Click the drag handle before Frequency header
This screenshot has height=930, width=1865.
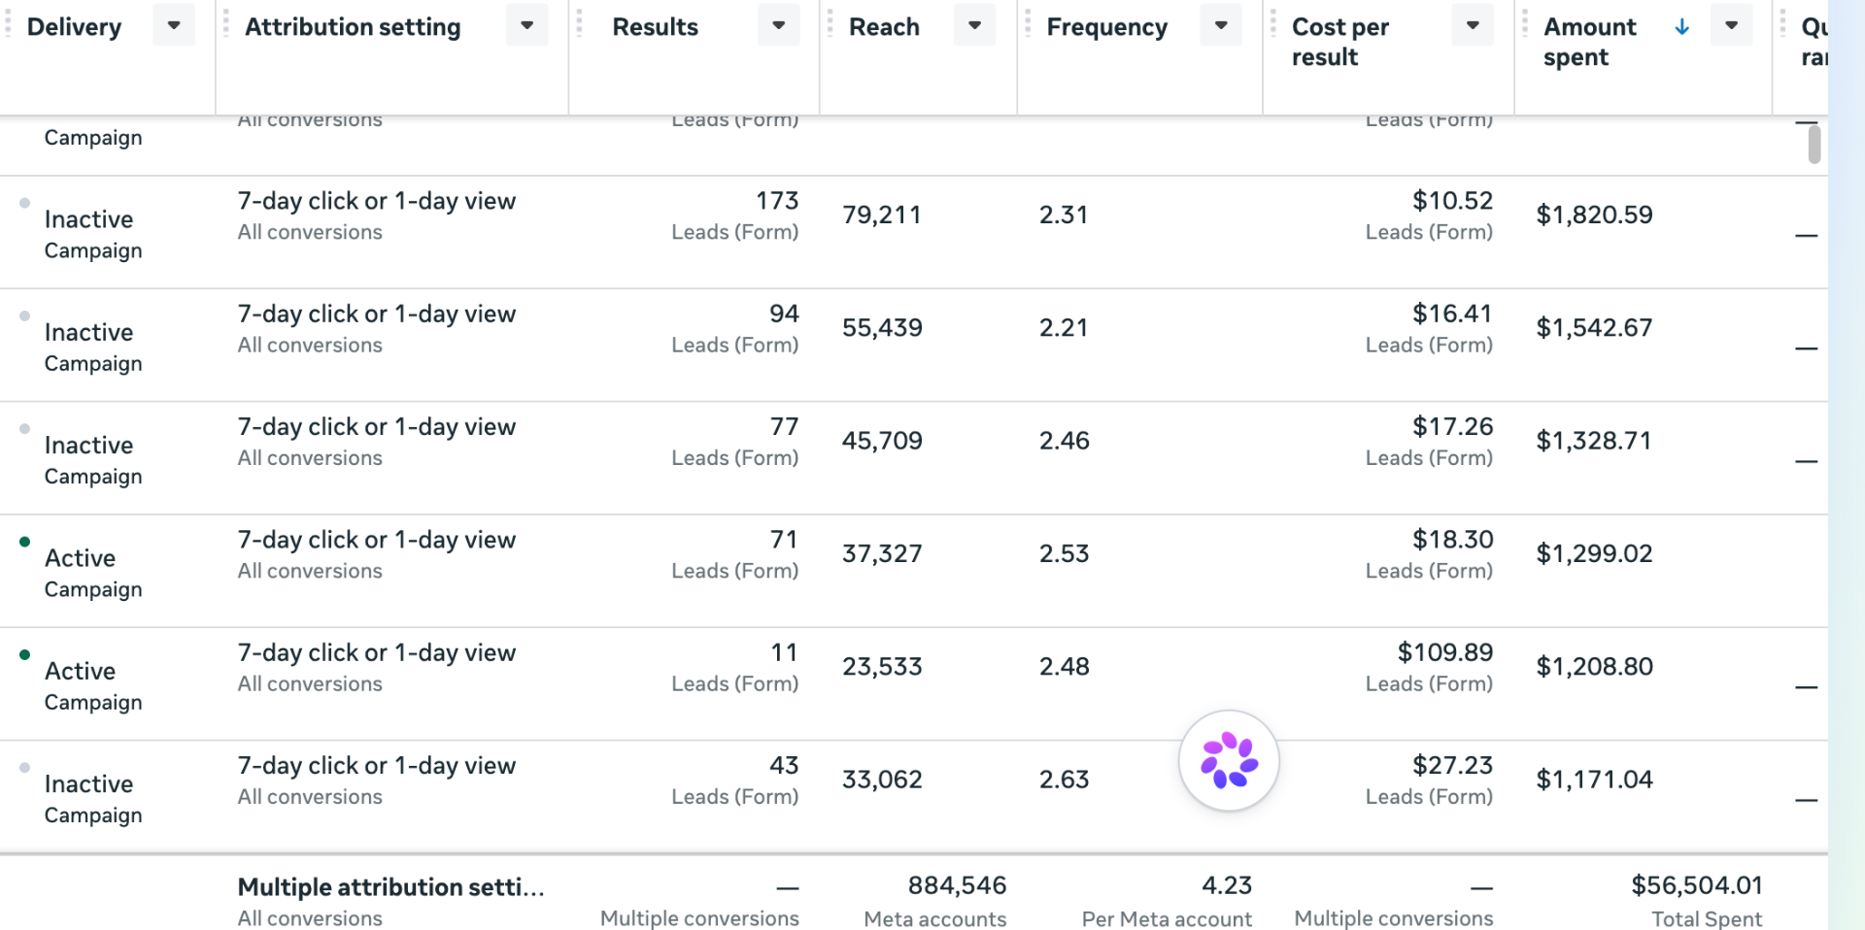click(1027, 25)
